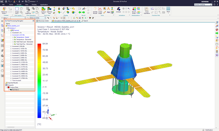Image resolution: width=219 pixels, height=131 pixels.
Task: Select the Time Invariant tree row
Action: 17,80
